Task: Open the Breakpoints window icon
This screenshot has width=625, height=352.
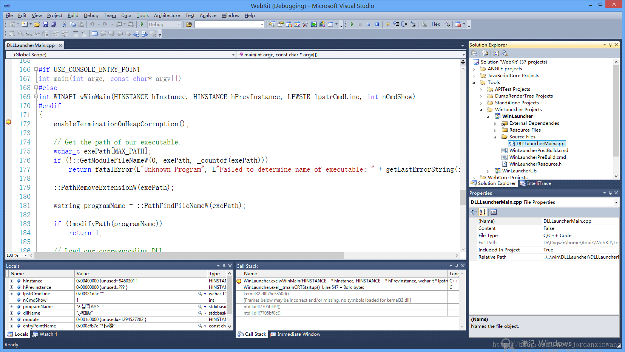Action: 458,24
